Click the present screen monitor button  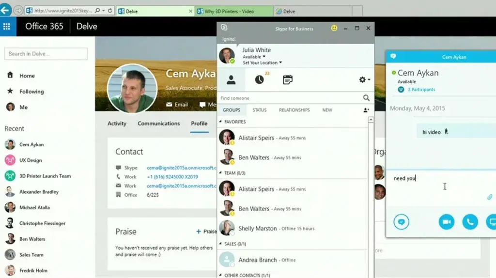[x=492, y=222]
